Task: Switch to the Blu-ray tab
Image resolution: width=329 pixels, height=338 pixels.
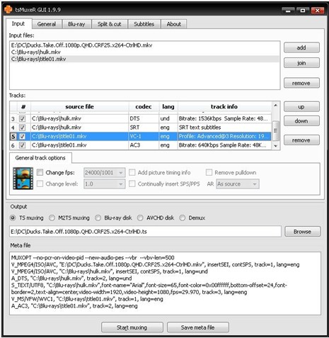Action: coord(76,24)
